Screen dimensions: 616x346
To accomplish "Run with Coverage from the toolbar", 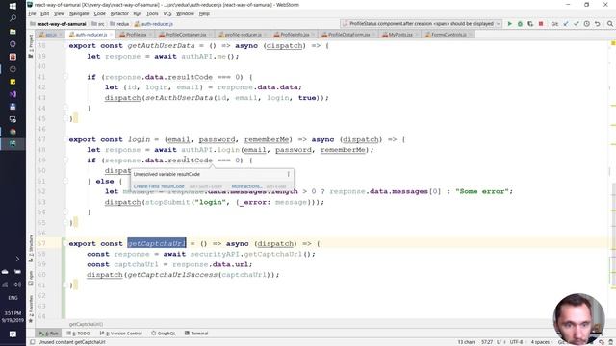I will coord(530,24).
